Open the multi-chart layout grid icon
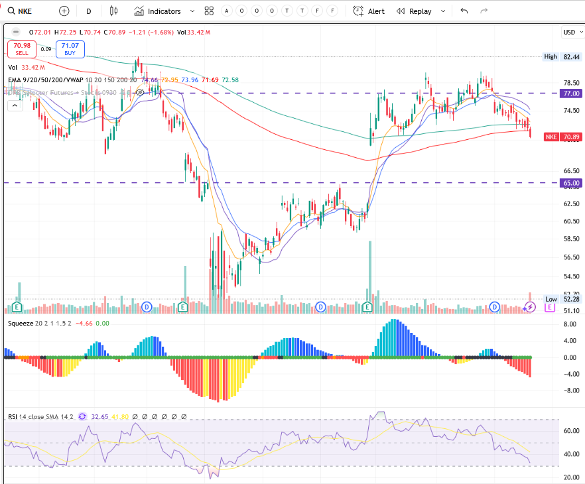 [x=209, y=11]
